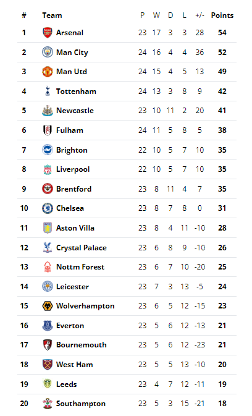The height and width of the screenshot is (416, 252).
Task: Select the Southampton team name
Action: [x=81, y=404]
